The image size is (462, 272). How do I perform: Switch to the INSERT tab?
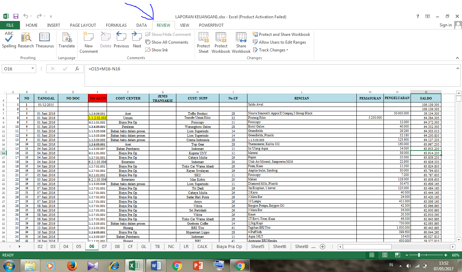pyautogui.click(x=53, y=25)
